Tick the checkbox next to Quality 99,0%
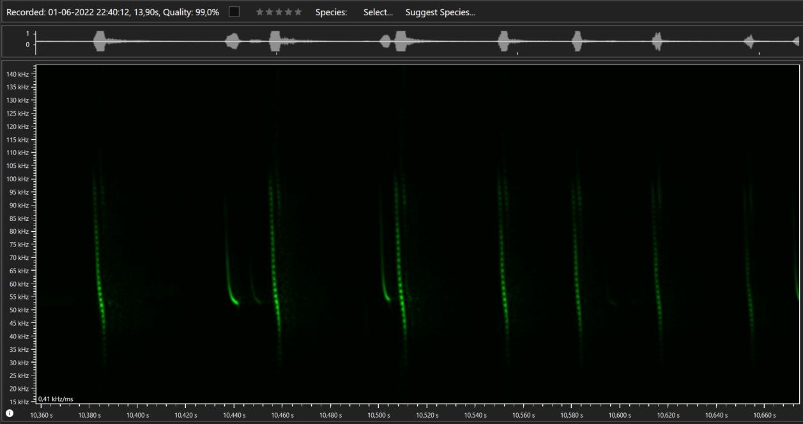Screen dimensions: 803x424 coord(234,12)
